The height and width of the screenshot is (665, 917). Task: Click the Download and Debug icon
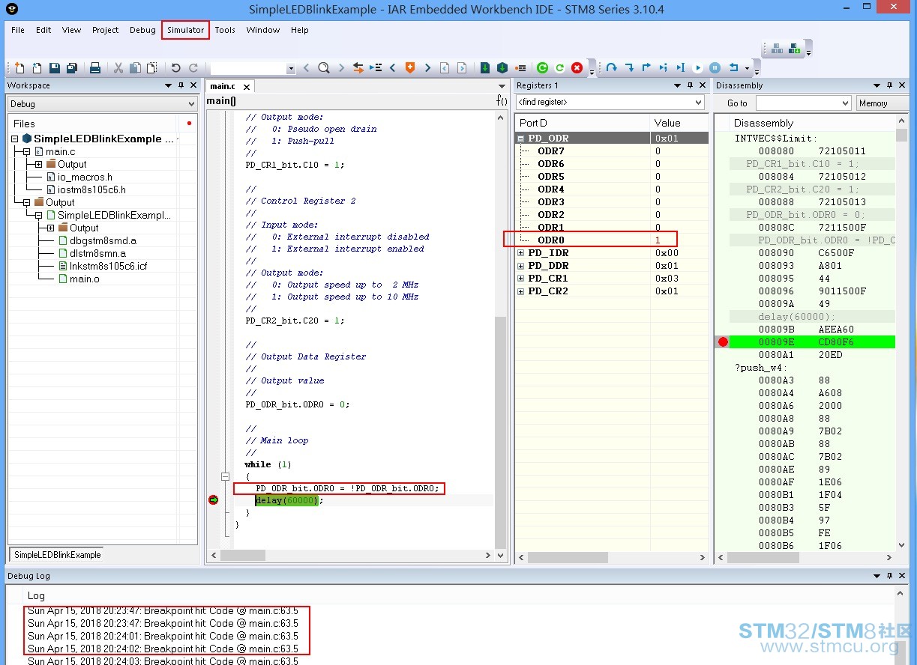485,68
